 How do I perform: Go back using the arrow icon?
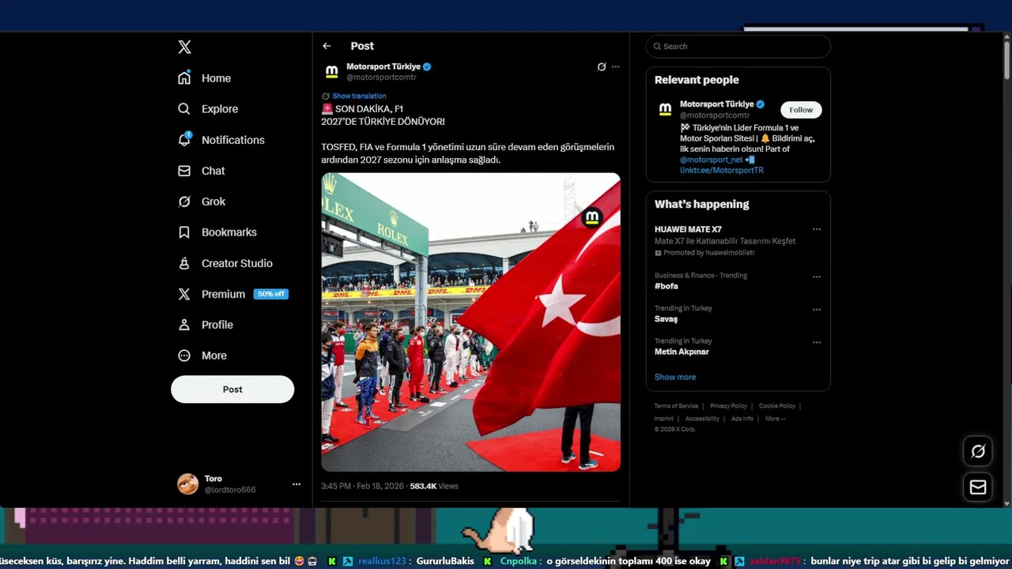coord(327,46)
